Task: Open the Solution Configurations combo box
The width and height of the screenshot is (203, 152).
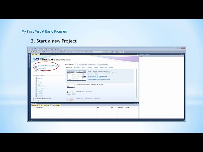Action: coord(98,52)
